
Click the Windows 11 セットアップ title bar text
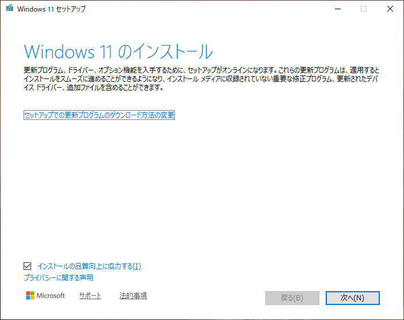click(x=52, y=9)
